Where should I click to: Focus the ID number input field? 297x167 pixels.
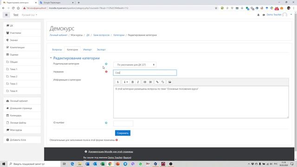tap(123, 124)
